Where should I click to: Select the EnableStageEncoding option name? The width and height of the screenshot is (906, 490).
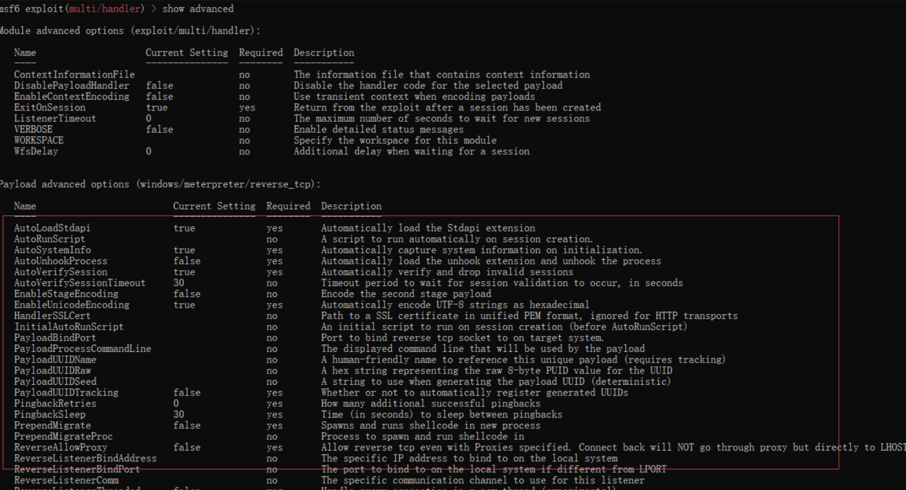66,294
